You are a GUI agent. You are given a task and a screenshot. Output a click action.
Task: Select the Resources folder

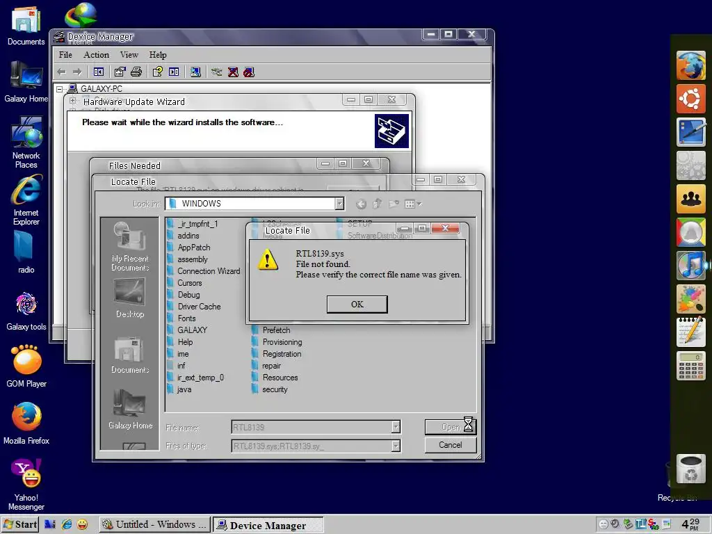[x=275, y=378]
